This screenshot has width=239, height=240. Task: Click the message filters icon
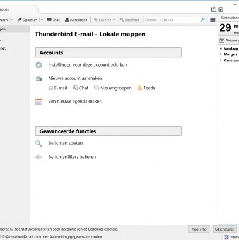click(39, 157)
